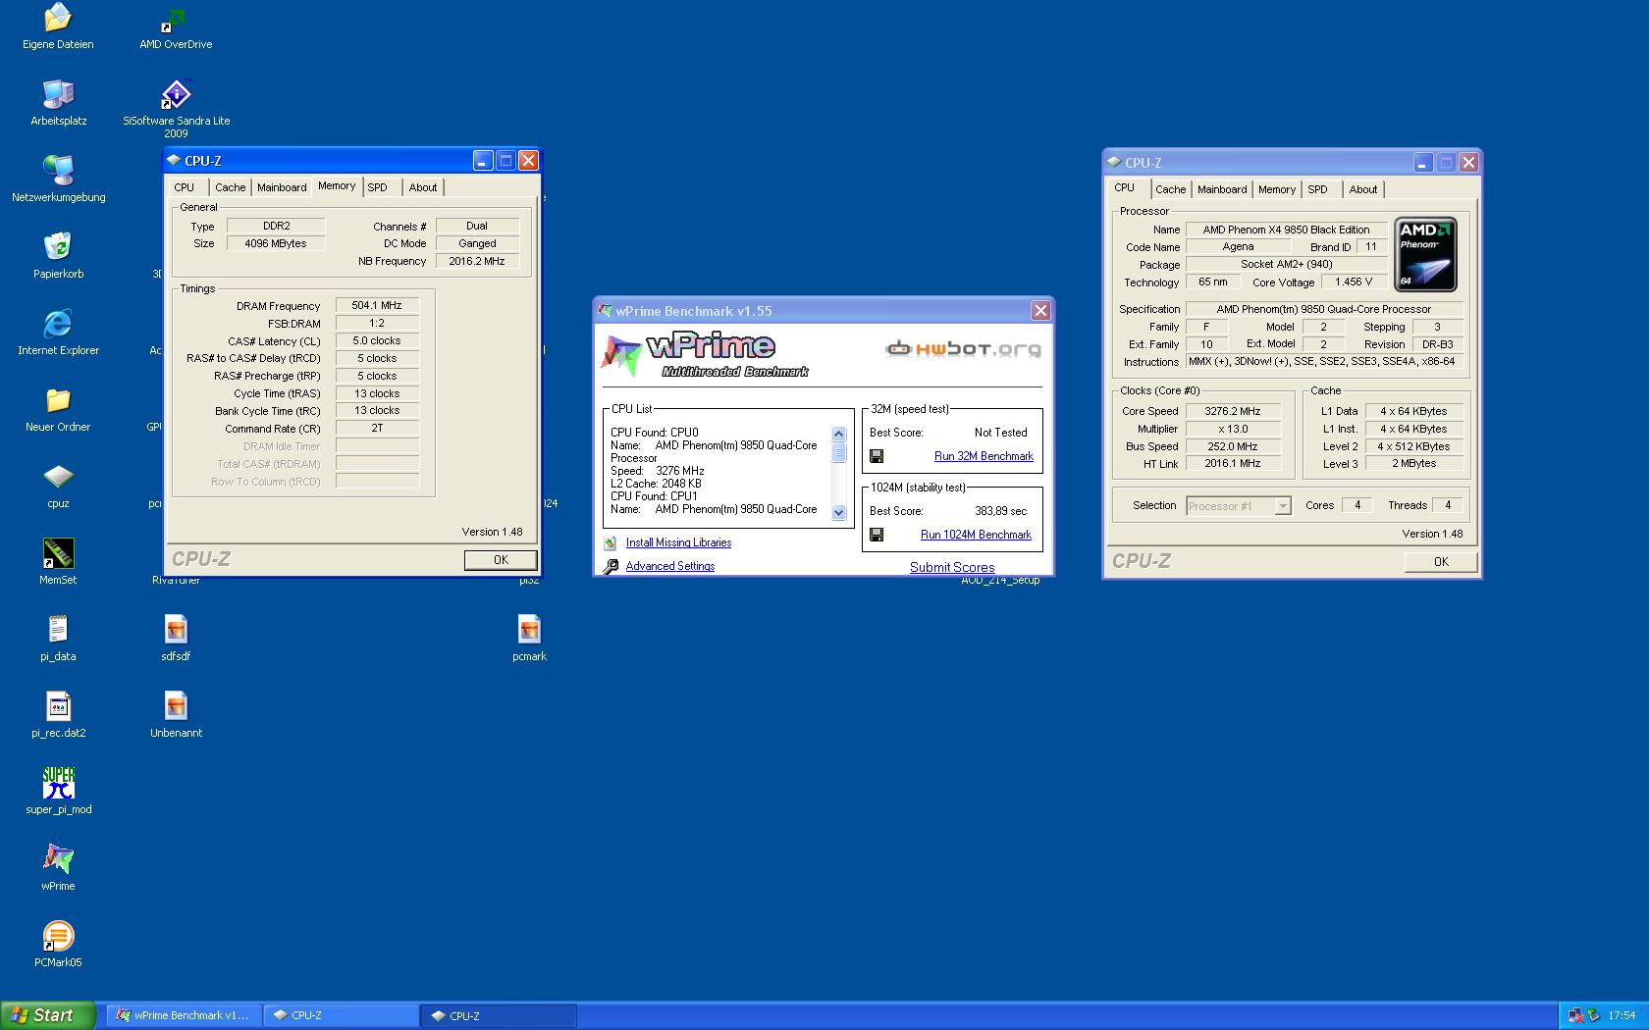Click Run 32M Benchmark link
This screenshot has width=1649, height=1030.
tap(984, 456)
